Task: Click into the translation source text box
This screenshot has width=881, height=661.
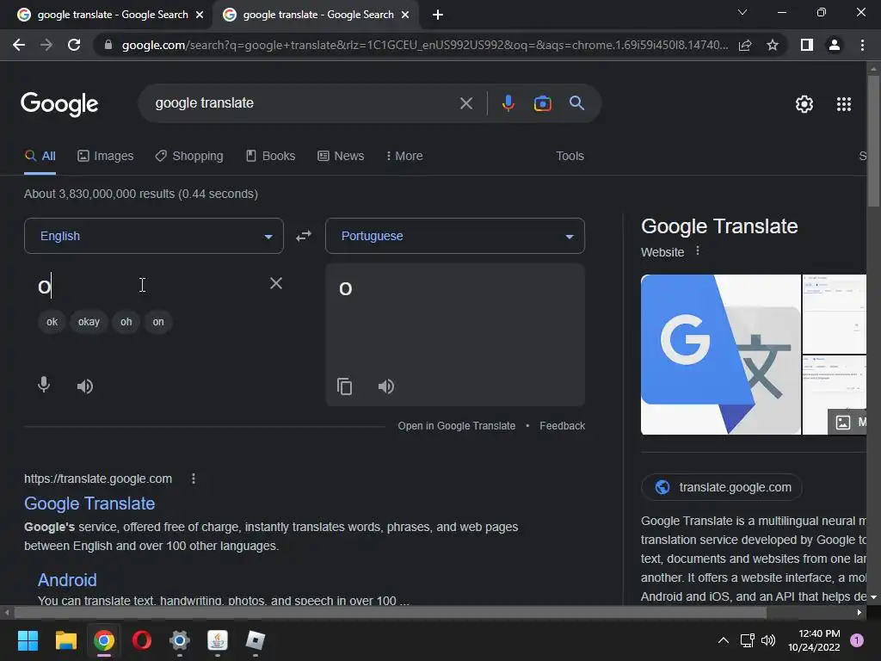Action: [x=151, y=286]
